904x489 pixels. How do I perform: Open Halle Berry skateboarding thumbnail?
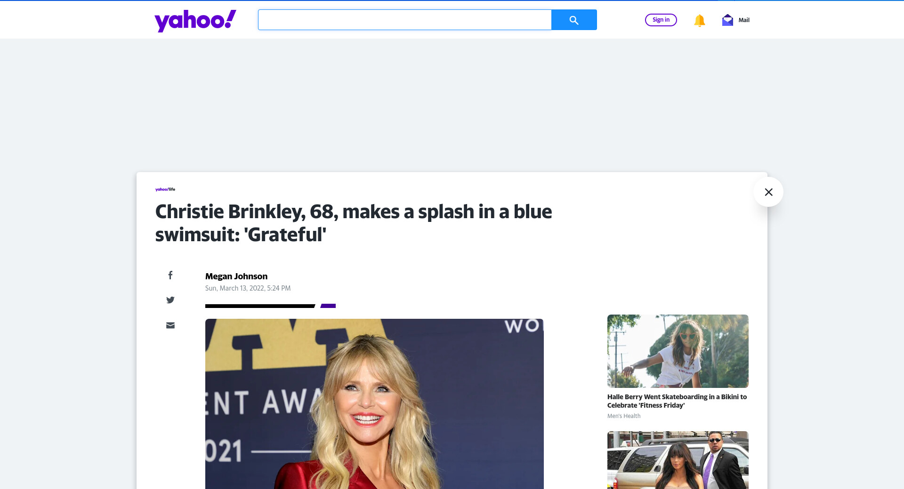point(678,351)
